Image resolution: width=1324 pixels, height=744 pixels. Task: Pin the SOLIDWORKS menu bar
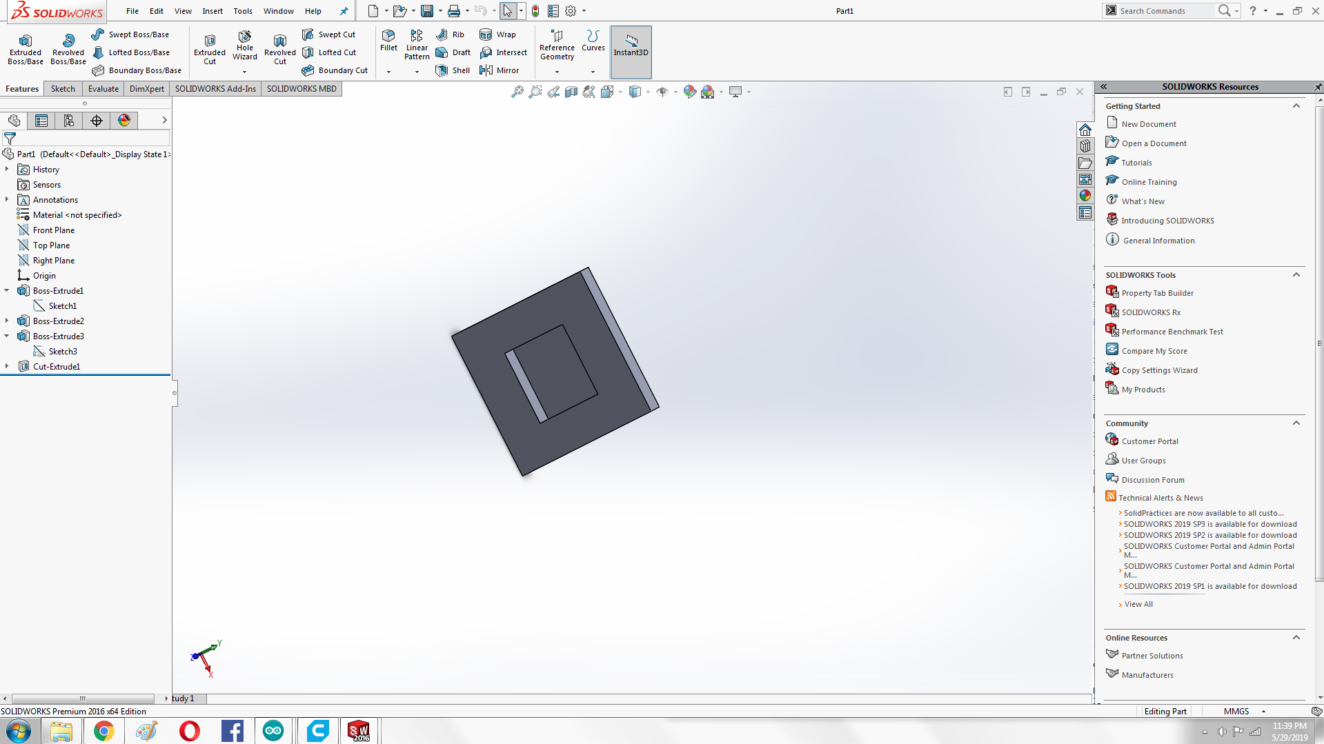coord(344,11)
